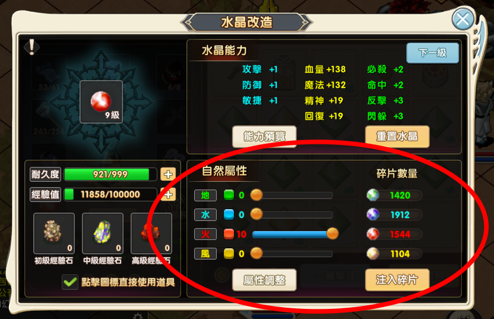Use the 中級經驗石 intermediate experience stone
Image resolution: width=494 pixels, height=319 pixels.
[102, 233]
